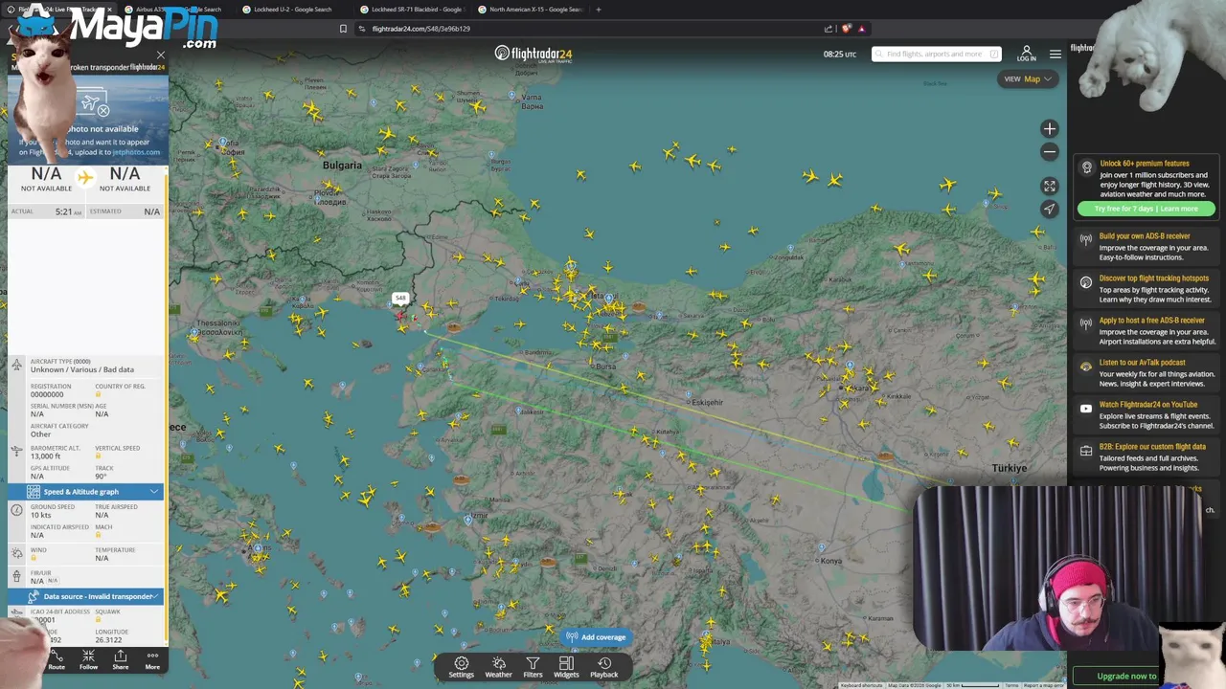The image size is (1226, 689).
Task: Click registration value 00000000
Action: click(x=47, y=394)
